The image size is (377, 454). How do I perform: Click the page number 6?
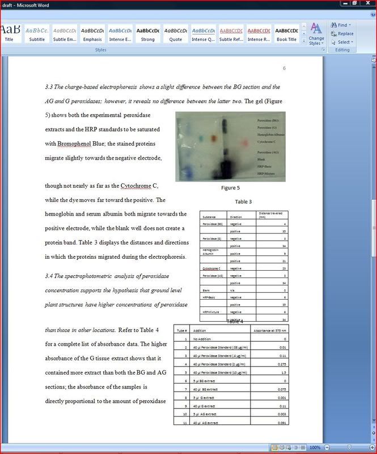click(x=284, y=68)
